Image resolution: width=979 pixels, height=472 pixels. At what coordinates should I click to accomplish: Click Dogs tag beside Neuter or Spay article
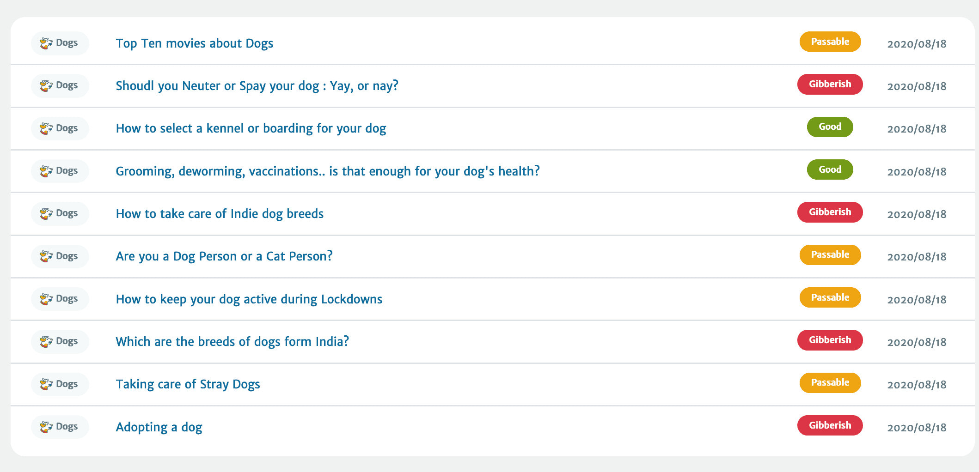coord(60,86)
